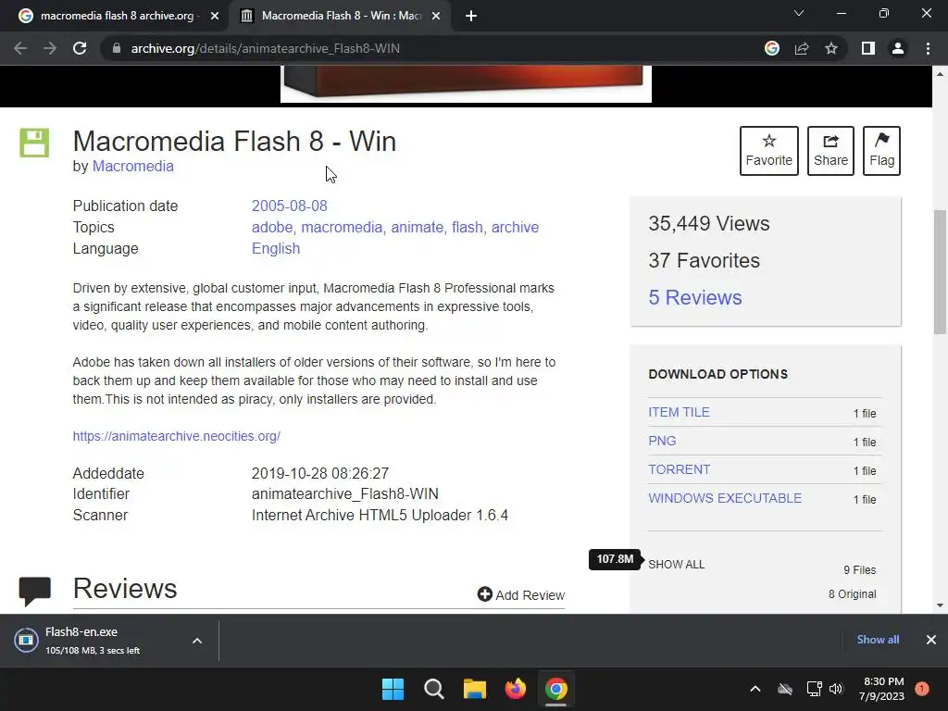Open the volume control tray icon
948x711 pixels.
(836, 689)
